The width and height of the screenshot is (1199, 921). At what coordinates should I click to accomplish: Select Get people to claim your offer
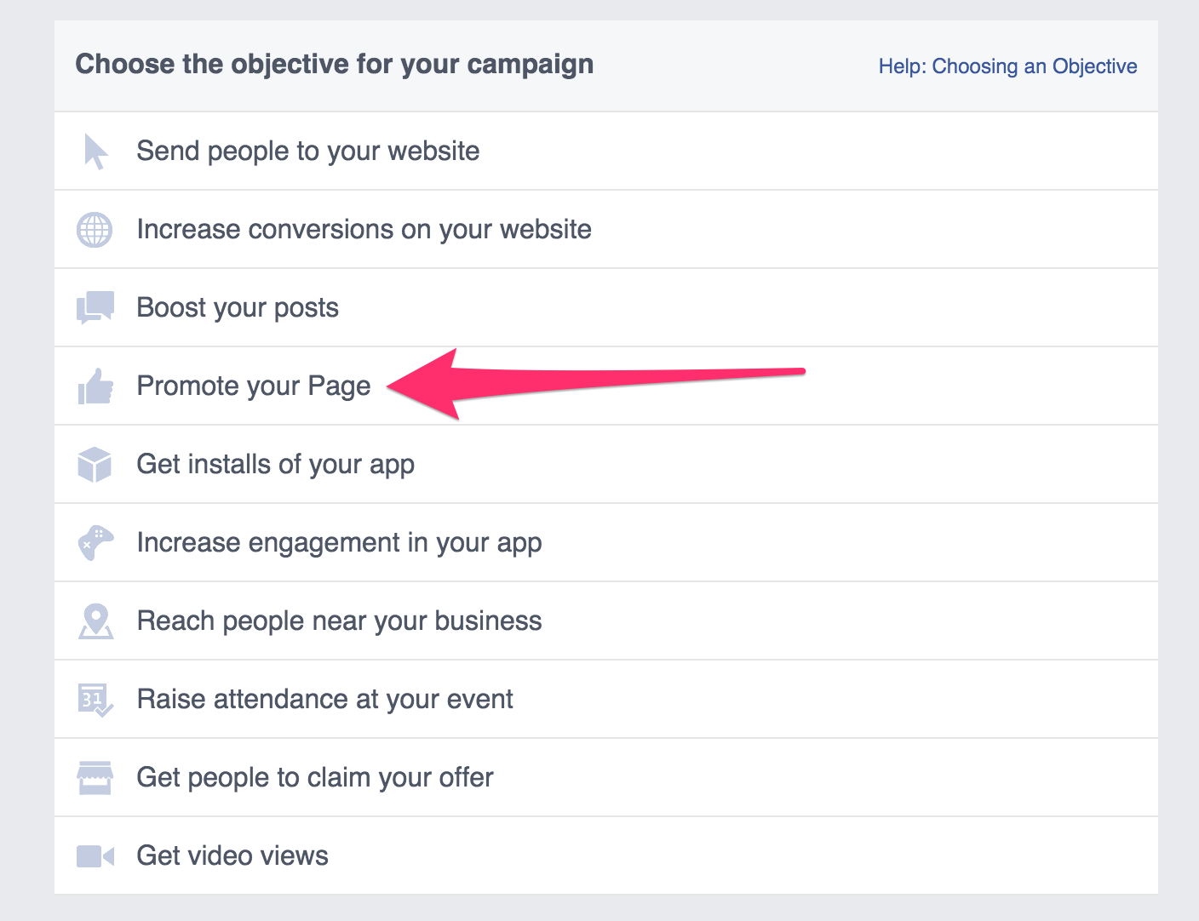[606, 777]
